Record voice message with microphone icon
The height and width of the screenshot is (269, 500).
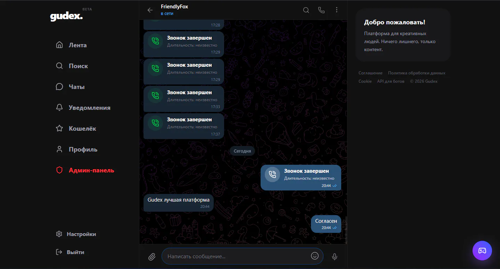click(x=335, y=257)
